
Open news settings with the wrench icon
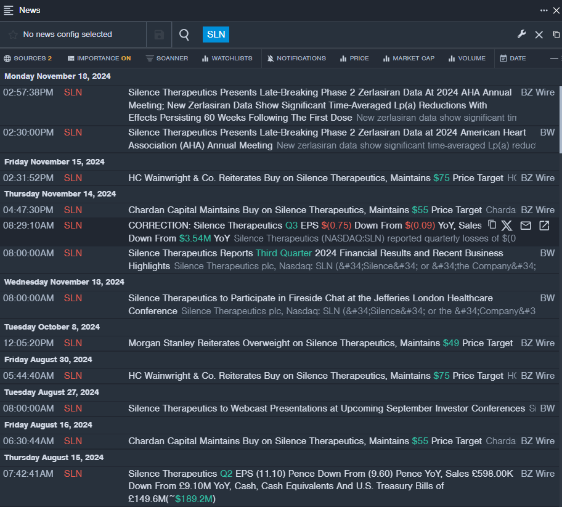point(521,34)
